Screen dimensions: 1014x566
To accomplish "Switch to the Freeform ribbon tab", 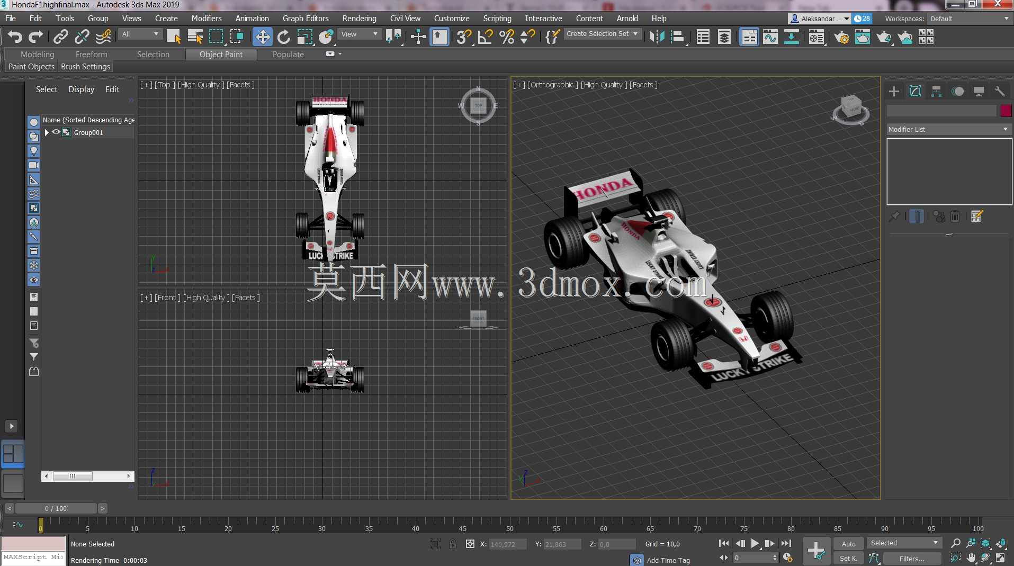I will tap(91, 54).
